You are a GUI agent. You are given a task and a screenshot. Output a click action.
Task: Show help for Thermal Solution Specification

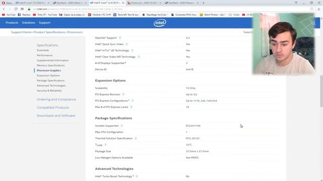tap(136, 138)
